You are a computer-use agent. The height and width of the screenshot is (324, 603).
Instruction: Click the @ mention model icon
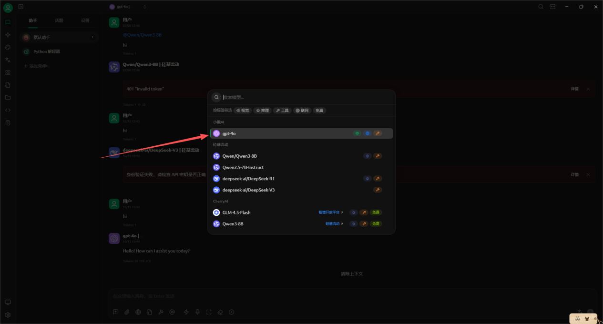[172, 312]
